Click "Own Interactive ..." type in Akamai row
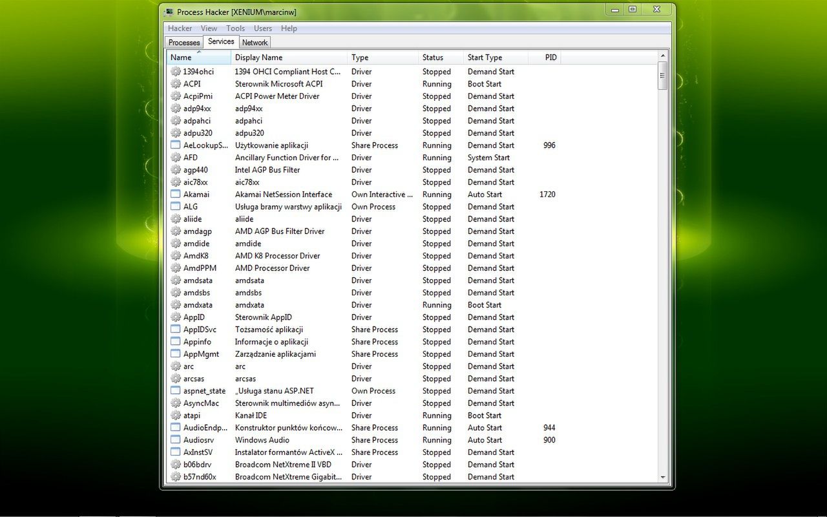 tap(382, 195)
